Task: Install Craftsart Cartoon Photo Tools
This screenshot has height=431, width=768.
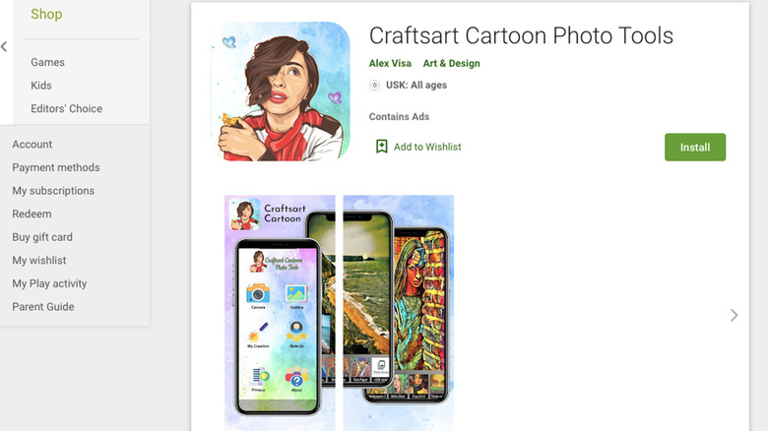Action: (x=695, y=147)
